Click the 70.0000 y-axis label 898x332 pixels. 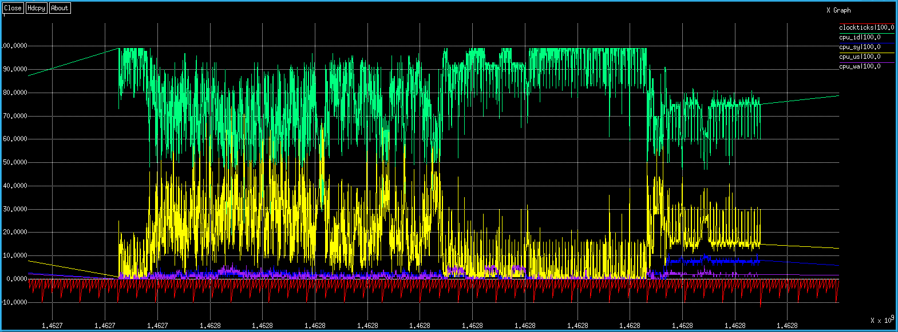pos(15,116)
